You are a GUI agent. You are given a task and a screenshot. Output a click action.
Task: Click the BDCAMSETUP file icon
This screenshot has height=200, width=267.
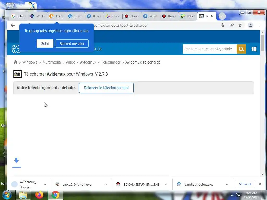[x=118, y=184]
